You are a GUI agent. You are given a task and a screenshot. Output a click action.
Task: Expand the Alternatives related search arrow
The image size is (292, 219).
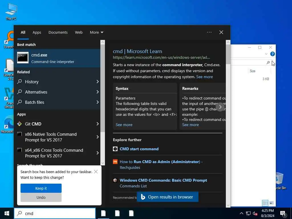98,92
